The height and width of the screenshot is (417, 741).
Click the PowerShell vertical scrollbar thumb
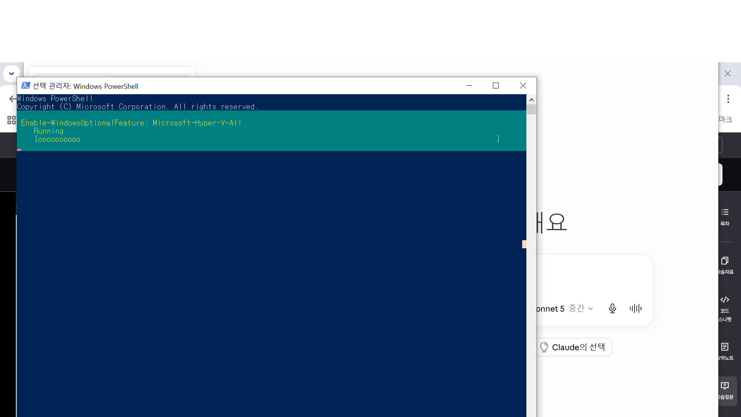pyautogui.click(x=531, y=109)
